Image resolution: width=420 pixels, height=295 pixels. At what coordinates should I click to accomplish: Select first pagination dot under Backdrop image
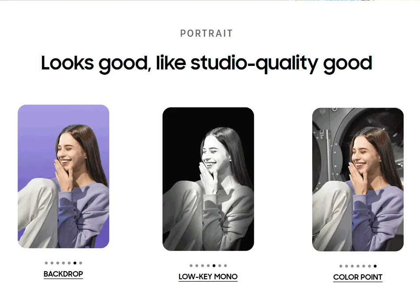46,263
